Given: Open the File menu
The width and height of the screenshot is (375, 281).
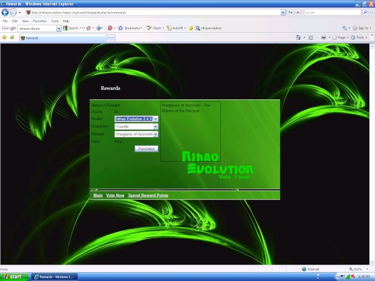Looking at the screenshot, I should (5, 21).
